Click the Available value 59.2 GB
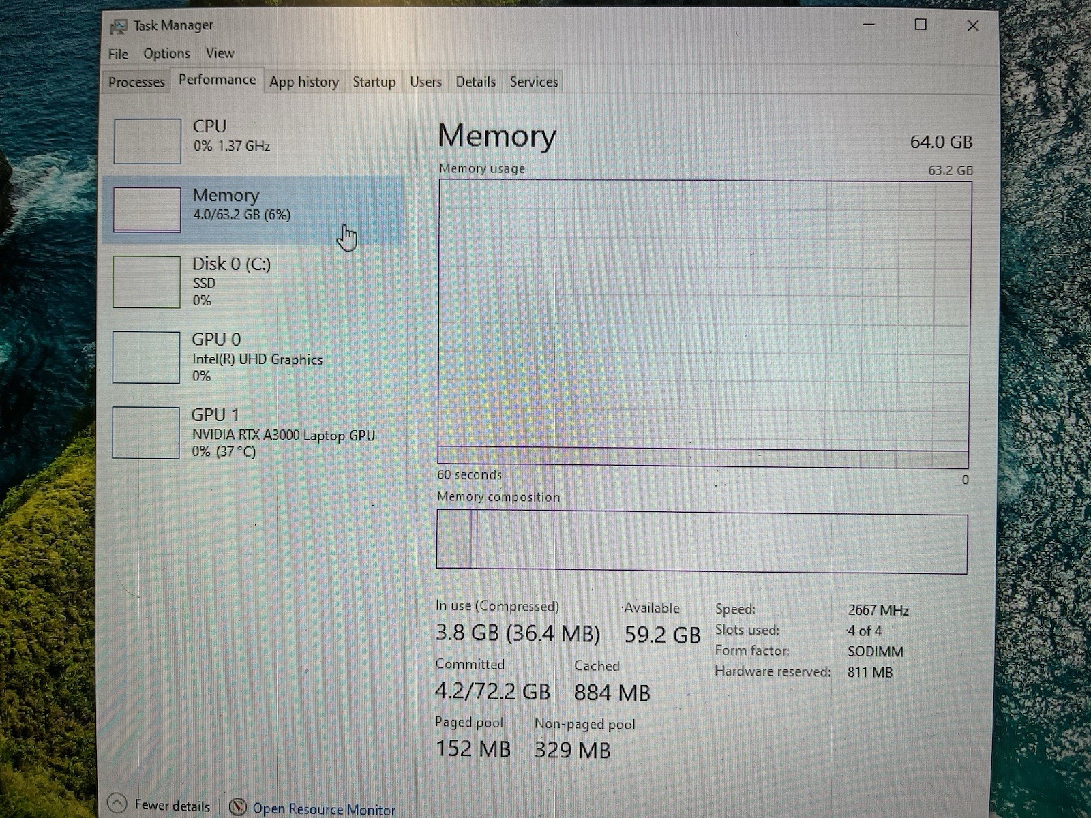The width and height of the screenshot is (1091, 818). tap(662, 635)
